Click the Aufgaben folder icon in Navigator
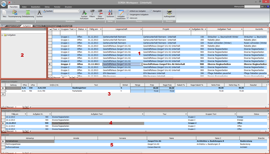This screenshot has height=154, width=270. click(x=5, y=35)
